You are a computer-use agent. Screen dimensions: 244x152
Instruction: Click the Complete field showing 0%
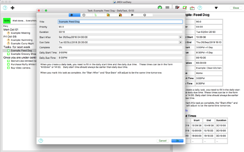coord(120,47)
